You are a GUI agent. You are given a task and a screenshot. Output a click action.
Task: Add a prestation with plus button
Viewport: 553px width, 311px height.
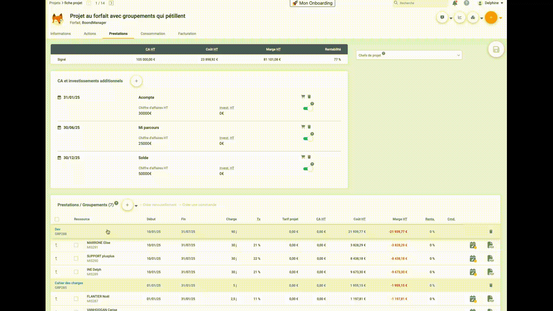(x=127, y=205)
